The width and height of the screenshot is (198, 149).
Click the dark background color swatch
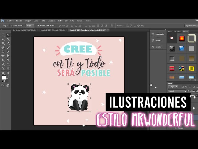(6, 80)
